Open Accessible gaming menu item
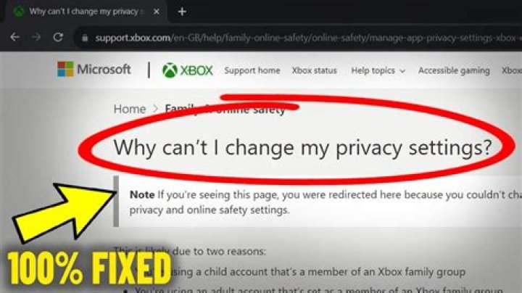The height and width of the screenshot is (293, 522). tap(454, 70)
